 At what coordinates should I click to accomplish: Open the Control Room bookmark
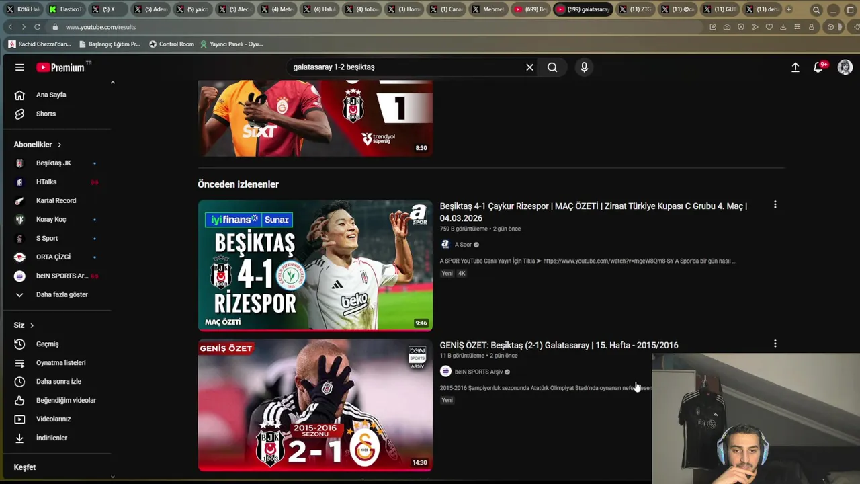click(x=171, y=44)
